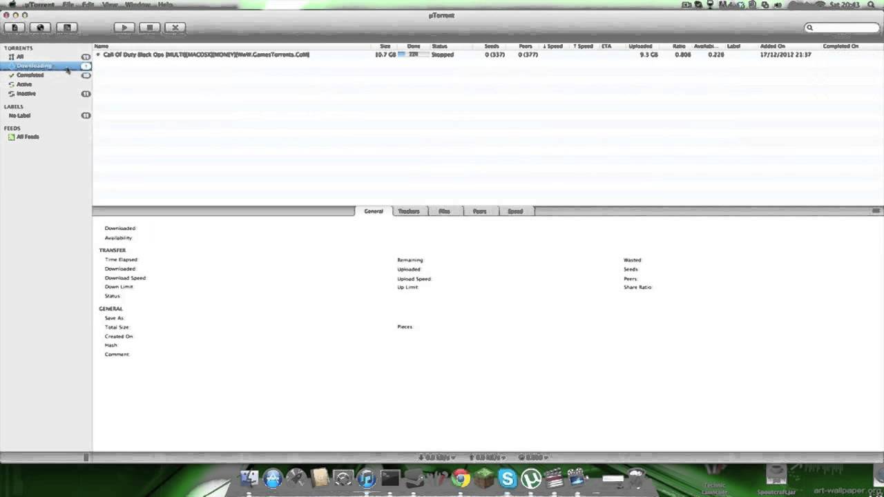This screenshot has width=884, height=497.
Task: Launch Minecraft from the Dock
Action: tap(484, 478)
